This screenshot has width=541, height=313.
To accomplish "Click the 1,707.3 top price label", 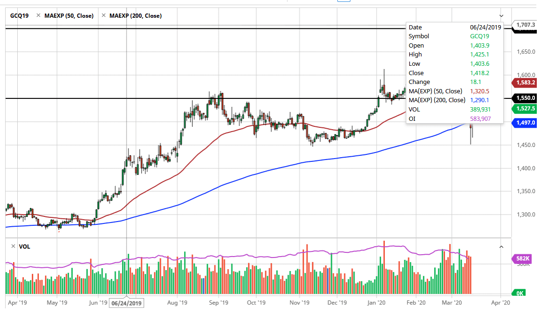I will (x=525, y=25).
